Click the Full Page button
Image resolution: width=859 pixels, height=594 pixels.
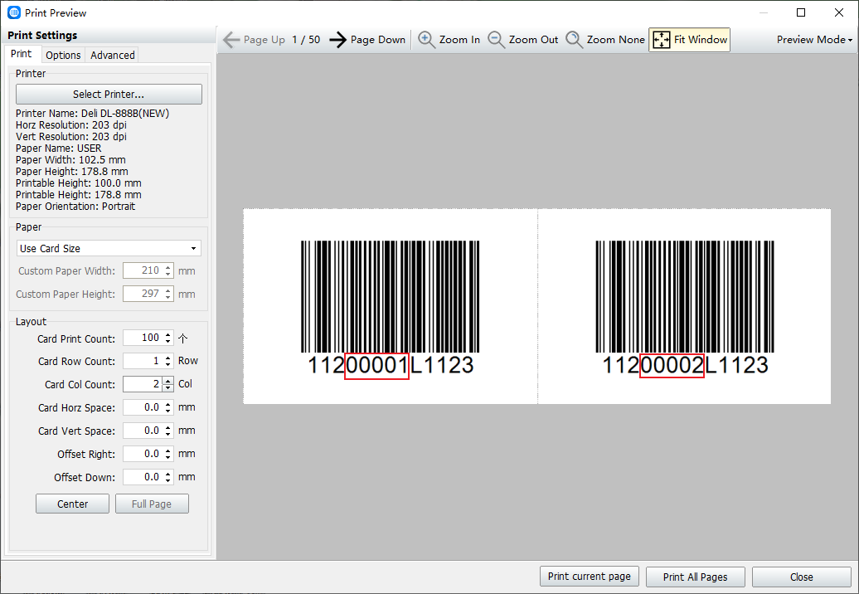152,504
